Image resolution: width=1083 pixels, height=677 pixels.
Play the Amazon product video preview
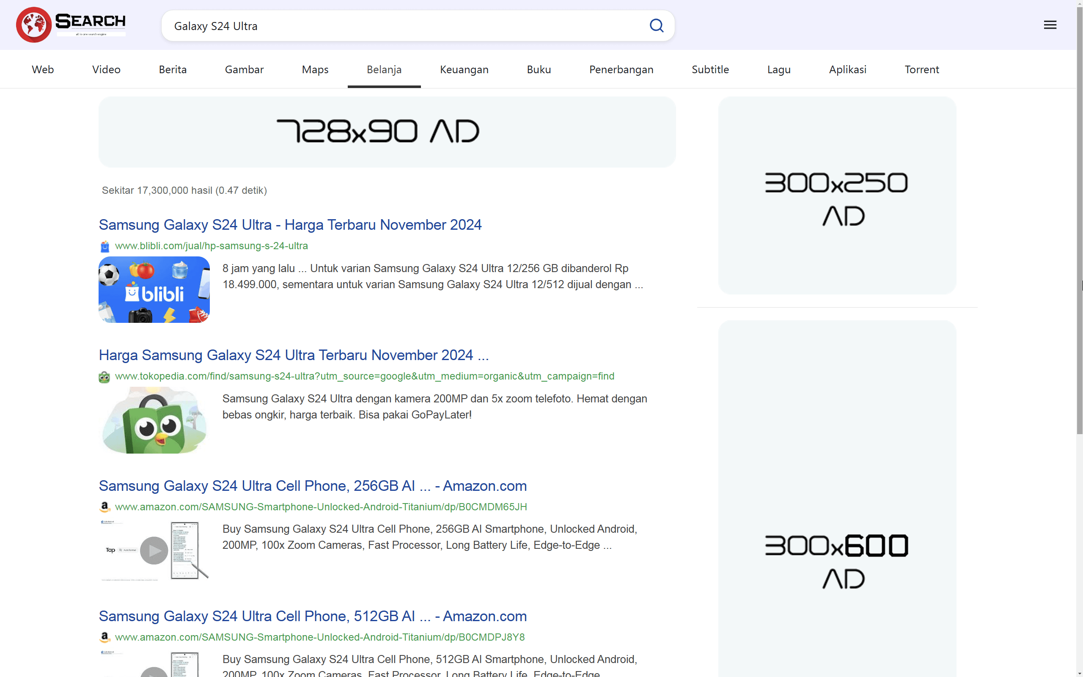coord(154,551)
